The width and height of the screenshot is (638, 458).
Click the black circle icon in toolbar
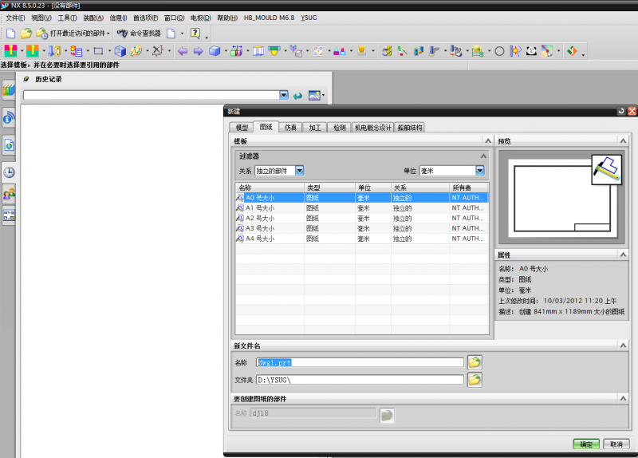click(x=500, y=51)
